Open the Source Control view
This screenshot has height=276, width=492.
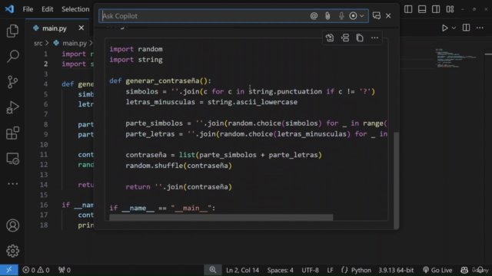pos(12,82)
